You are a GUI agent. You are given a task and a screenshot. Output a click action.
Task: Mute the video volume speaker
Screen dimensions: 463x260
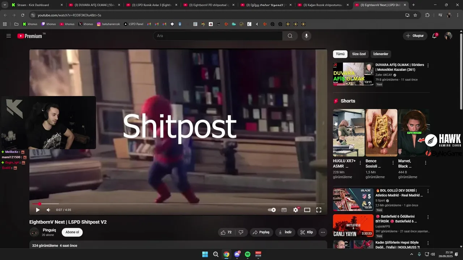click(x=48, y=210)
